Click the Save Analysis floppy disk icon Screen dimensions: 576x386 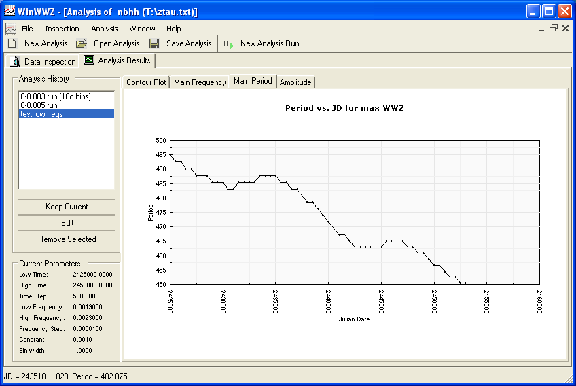pos(154,43)
